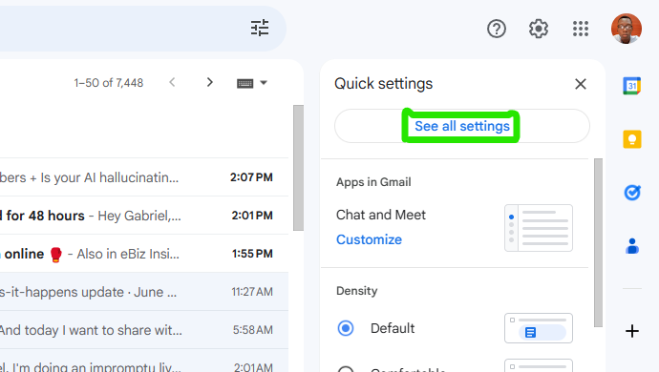The width and height of the screenshot is (659, 372).
Task: Open Google Contacts side panel
Action: 631,246
